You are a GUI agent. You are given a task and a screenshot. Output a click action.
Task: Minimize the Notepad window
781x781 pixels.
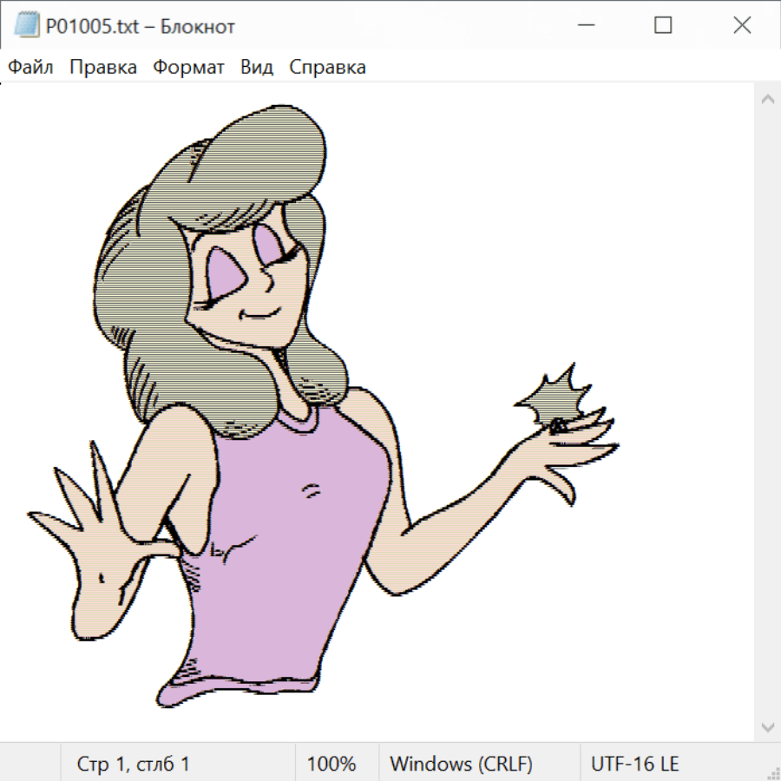click(584, 26)
